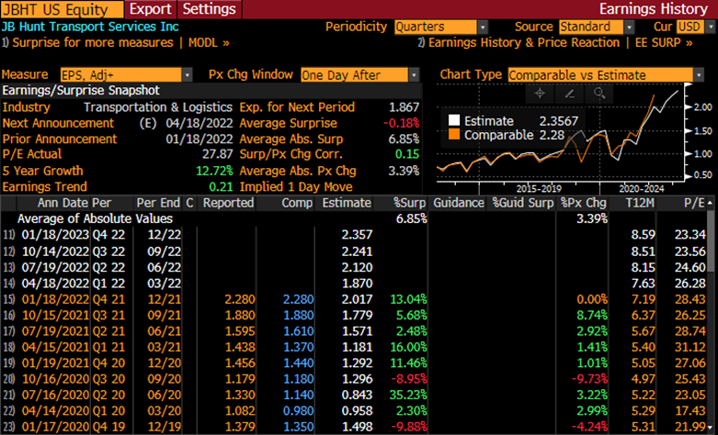Image resolution: width=718 pixels, height=435 pixels.
Task: Click the orange Comparable legend swatch
Action: pos(454,135)
